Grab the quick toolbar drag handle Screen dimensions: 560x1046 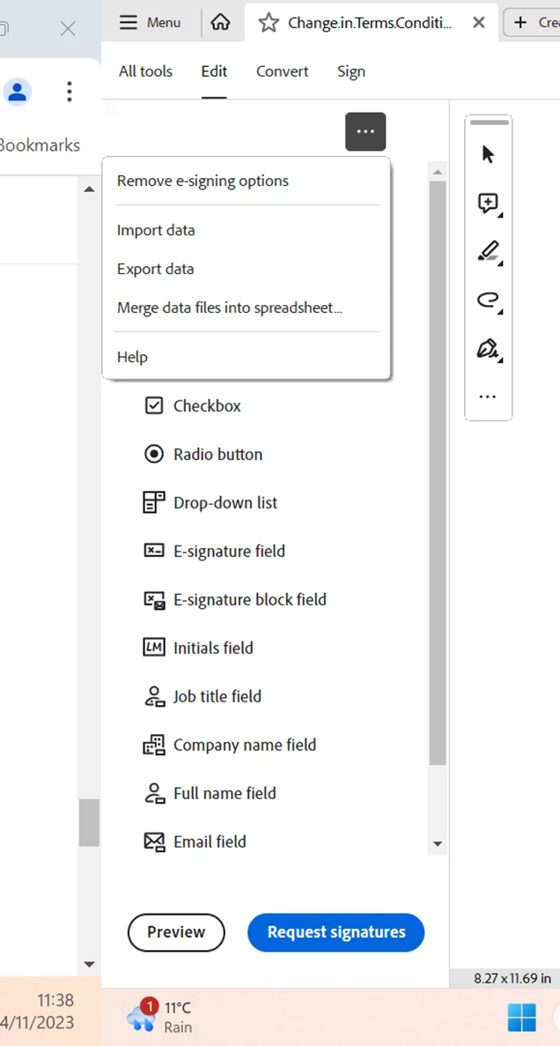click(x=489, y=122)
